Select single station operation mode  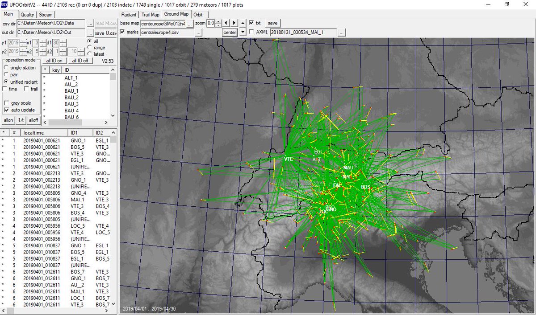[6, 68]
